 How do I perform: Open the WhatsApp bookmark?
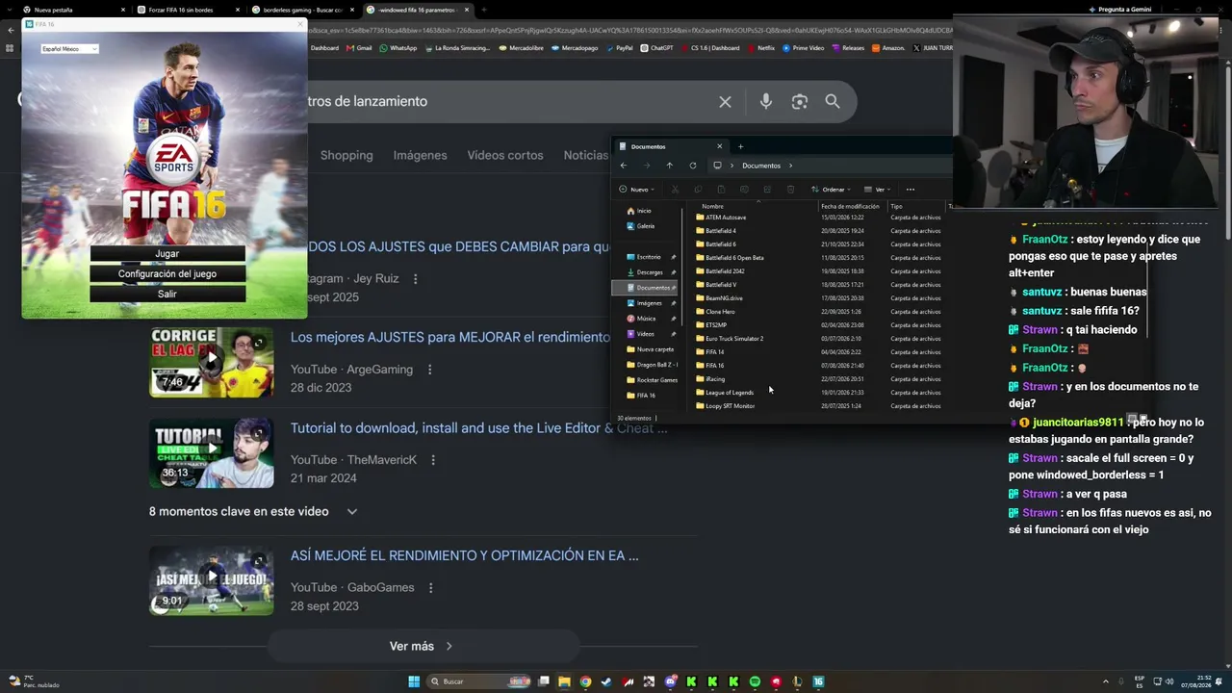398,48
